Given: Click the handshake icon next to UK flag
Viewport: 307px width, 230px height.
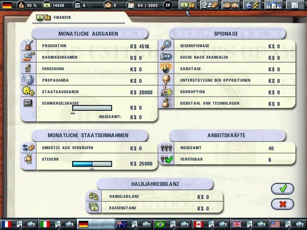Looking at the screenshot, I should pyautogui.click(x=261, y=224).
